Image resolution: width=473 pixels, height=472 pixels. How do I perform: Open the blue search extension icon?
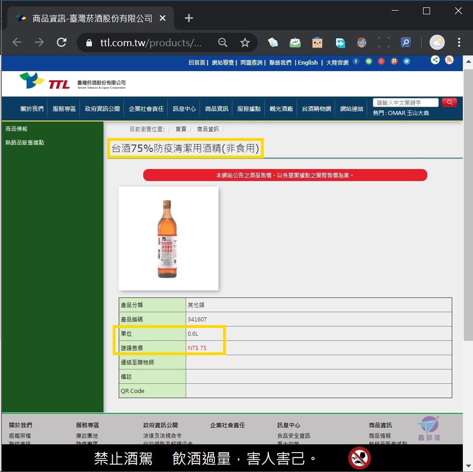pyautogui.click(x=406, y=42)
